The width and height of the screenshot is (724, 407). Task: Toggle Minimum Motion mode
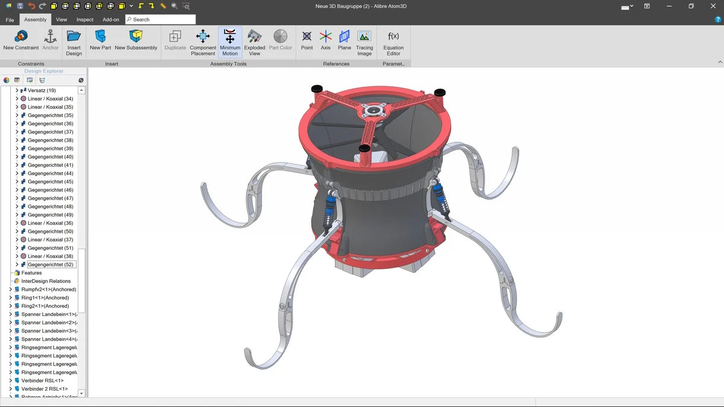230,42
